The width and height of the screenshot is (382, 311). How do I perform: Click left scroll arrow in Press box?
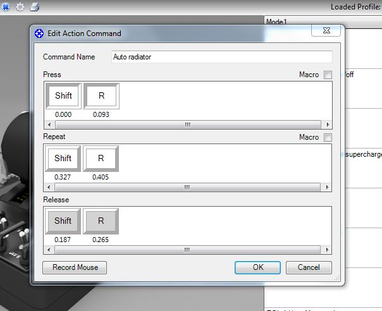point(49,125)
